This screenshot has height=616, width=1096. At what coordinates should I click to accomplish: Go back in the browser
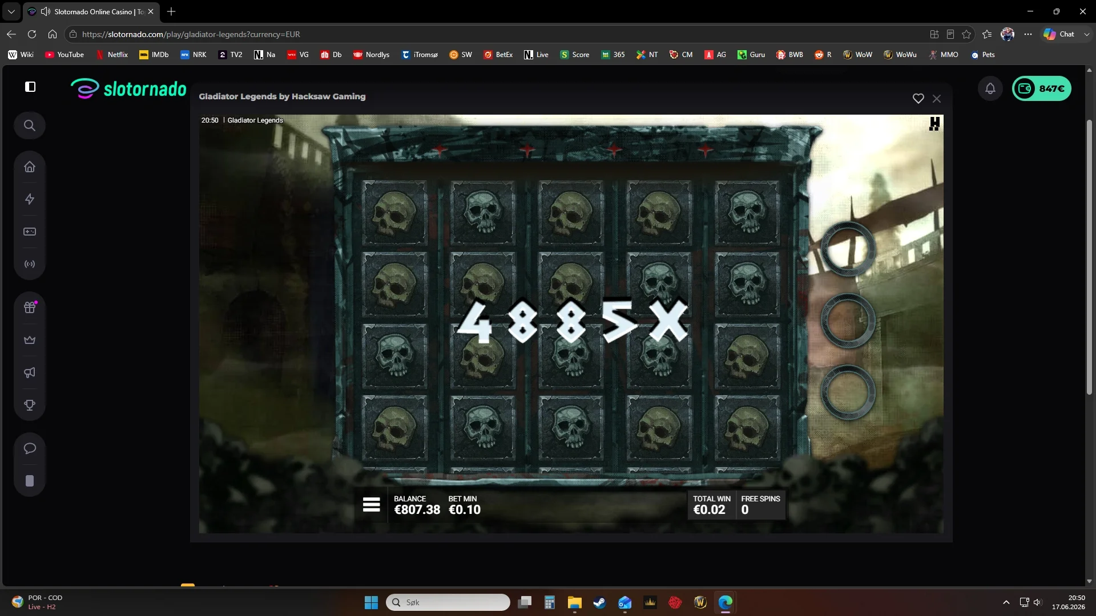coord(11,34)
